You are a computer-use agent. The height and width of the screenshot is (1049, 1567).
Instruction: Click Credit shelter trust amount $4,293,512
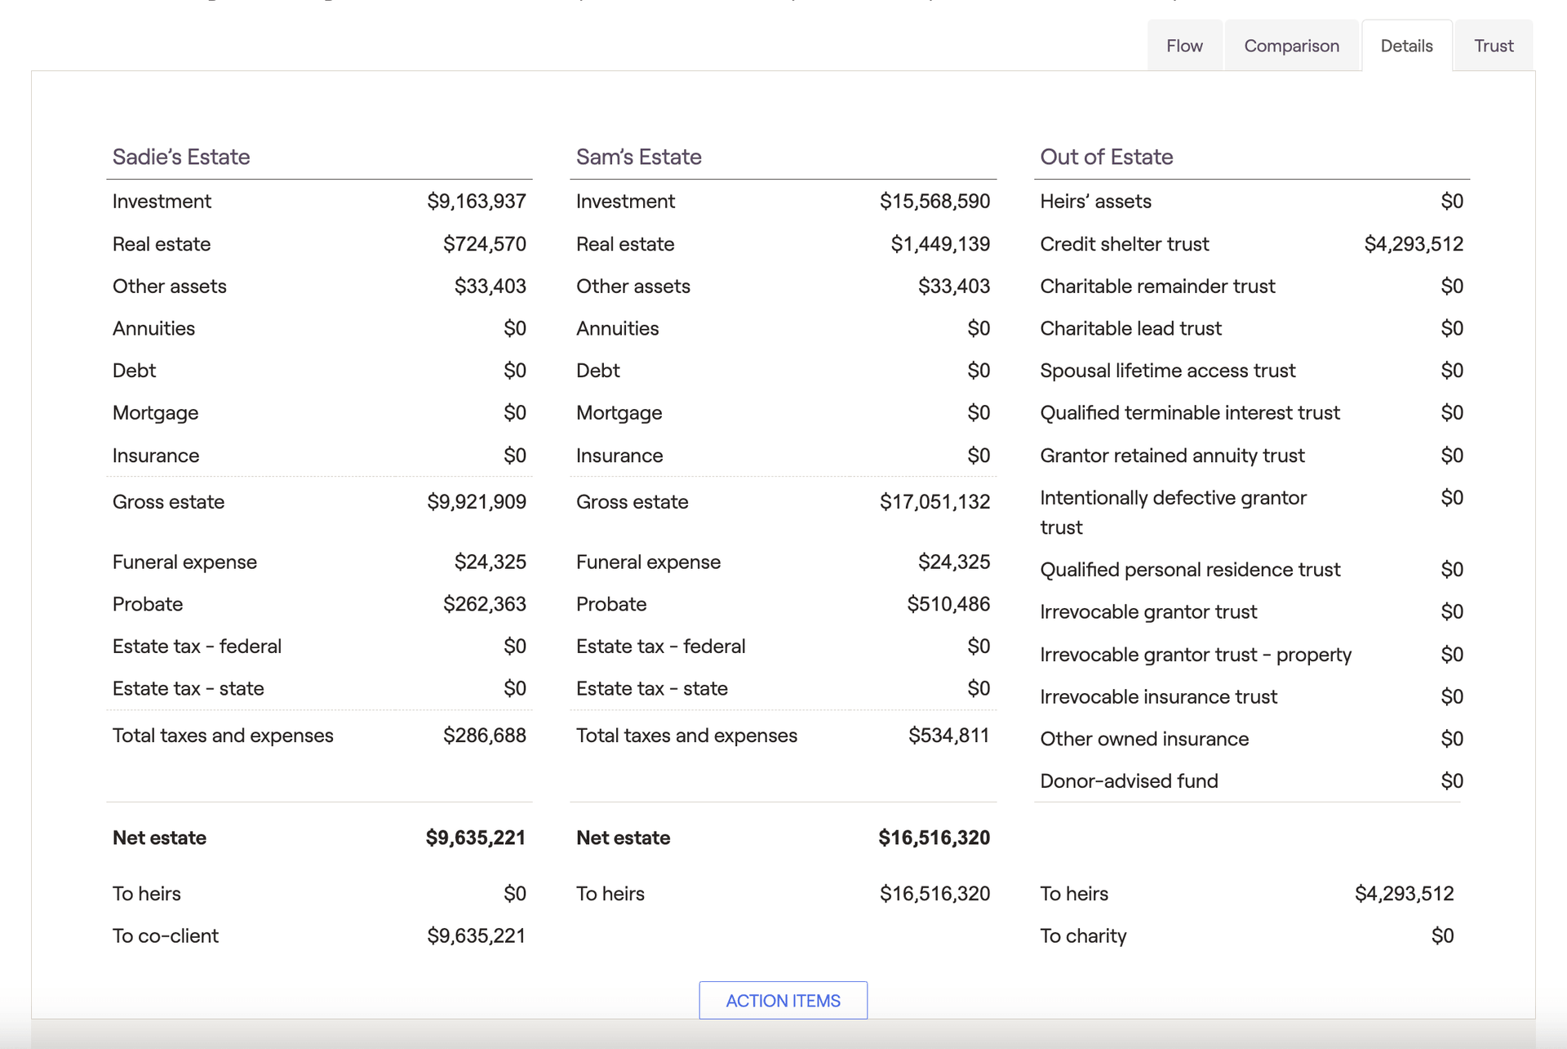[1414, 243]
